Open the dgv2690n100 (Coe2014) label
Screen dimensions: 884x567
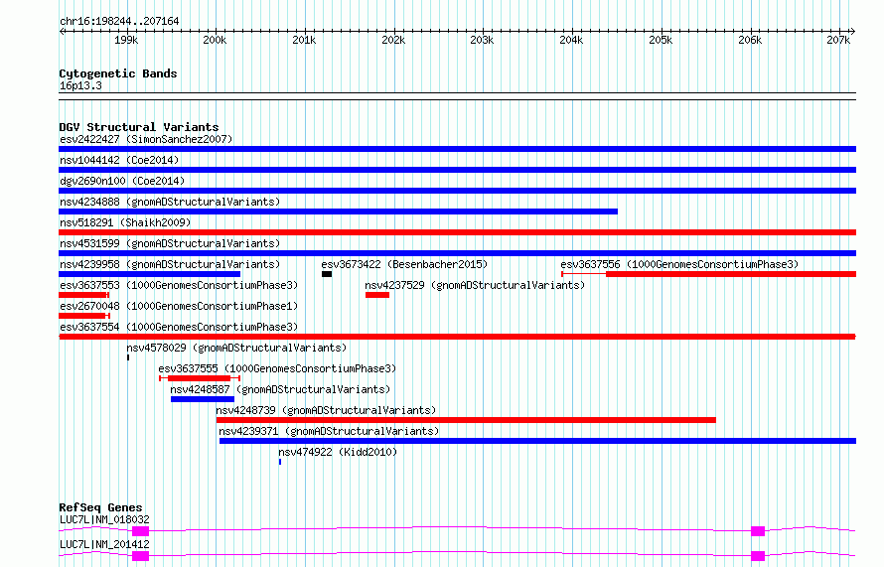click(122, 181)
